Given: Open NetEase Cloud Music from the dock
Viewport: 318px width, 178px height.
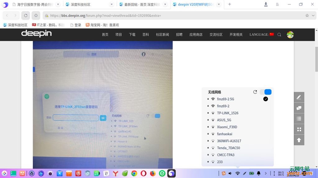Looking at the screenshot, I should pyautogui.click(x=78, y=173).
